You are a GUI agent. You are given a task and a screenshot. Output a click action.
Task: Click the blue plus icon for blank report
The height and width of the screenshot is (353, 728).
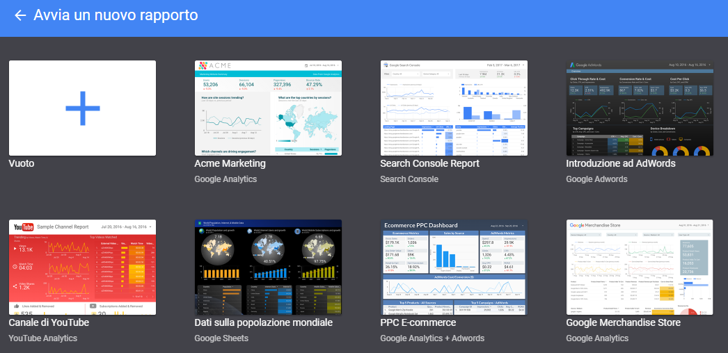pos(82,108)
